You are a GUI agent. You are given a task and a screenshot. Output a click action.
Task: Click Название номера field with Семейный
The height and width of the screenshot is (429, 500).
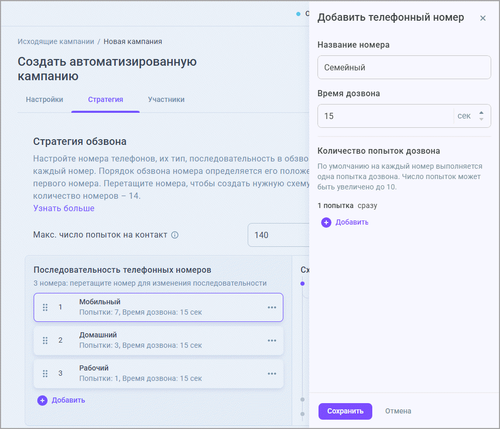click(x=404, y=67)
